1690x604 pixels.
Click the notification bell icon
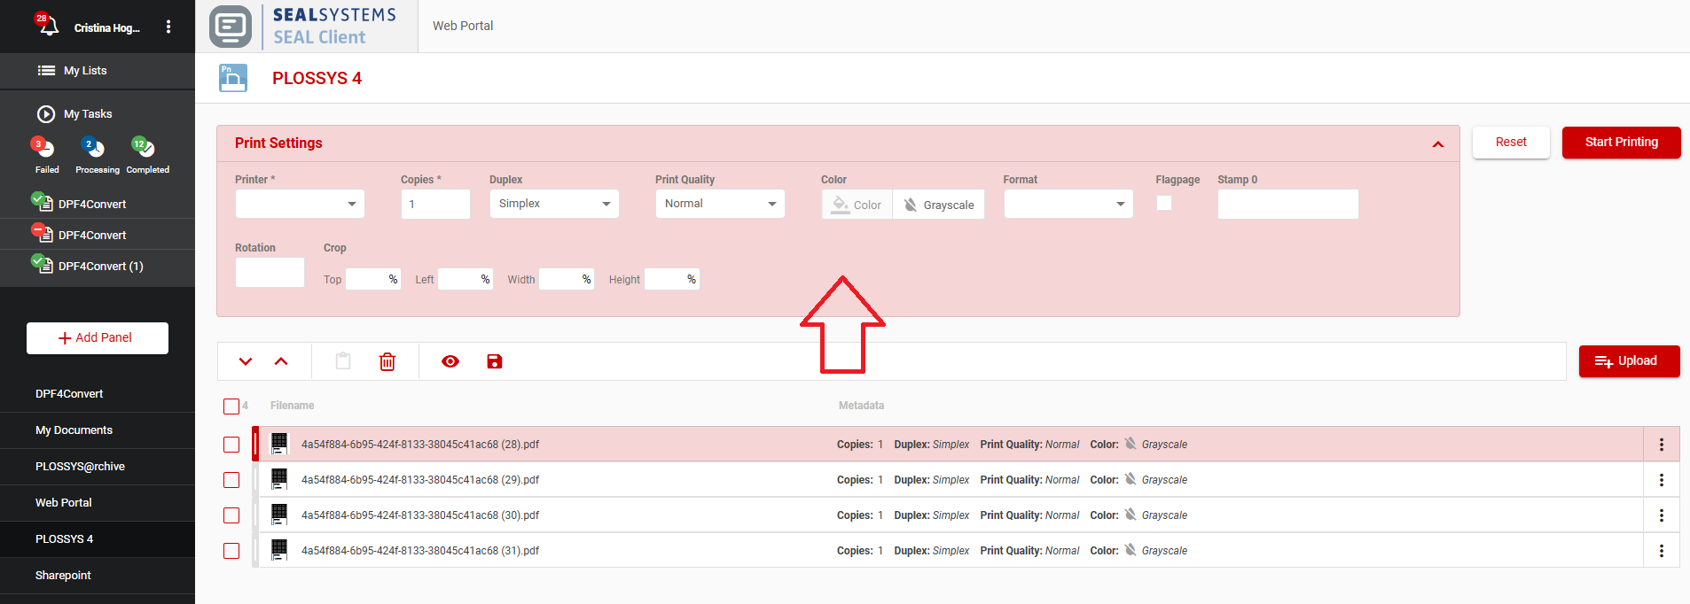tap(47, 26)
